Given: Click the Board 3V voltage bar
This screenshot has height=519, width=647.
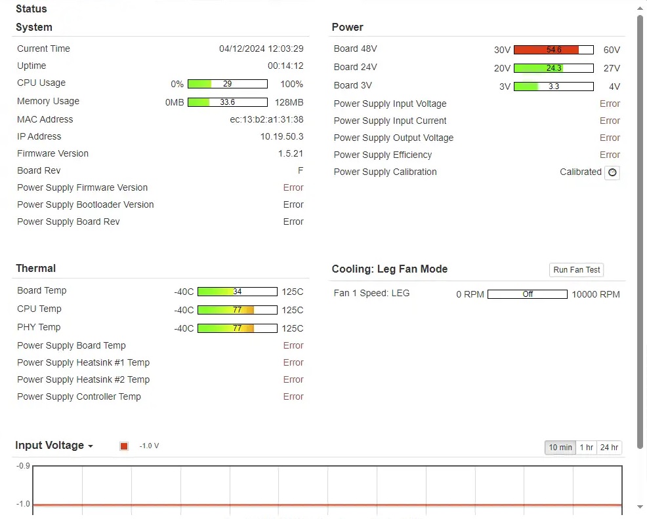Looking at the screenshot, I should click(x=553, y=86).
